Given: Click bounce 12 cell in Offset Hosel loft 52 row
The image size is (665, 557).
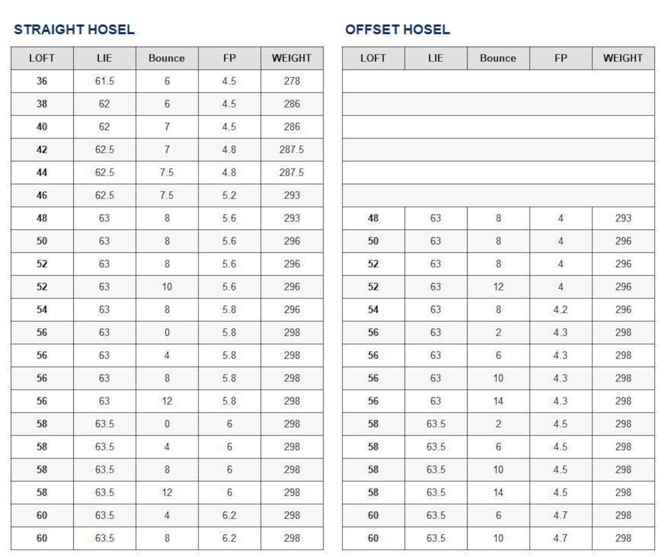Looking at the screenshot, I should [498, 287].
